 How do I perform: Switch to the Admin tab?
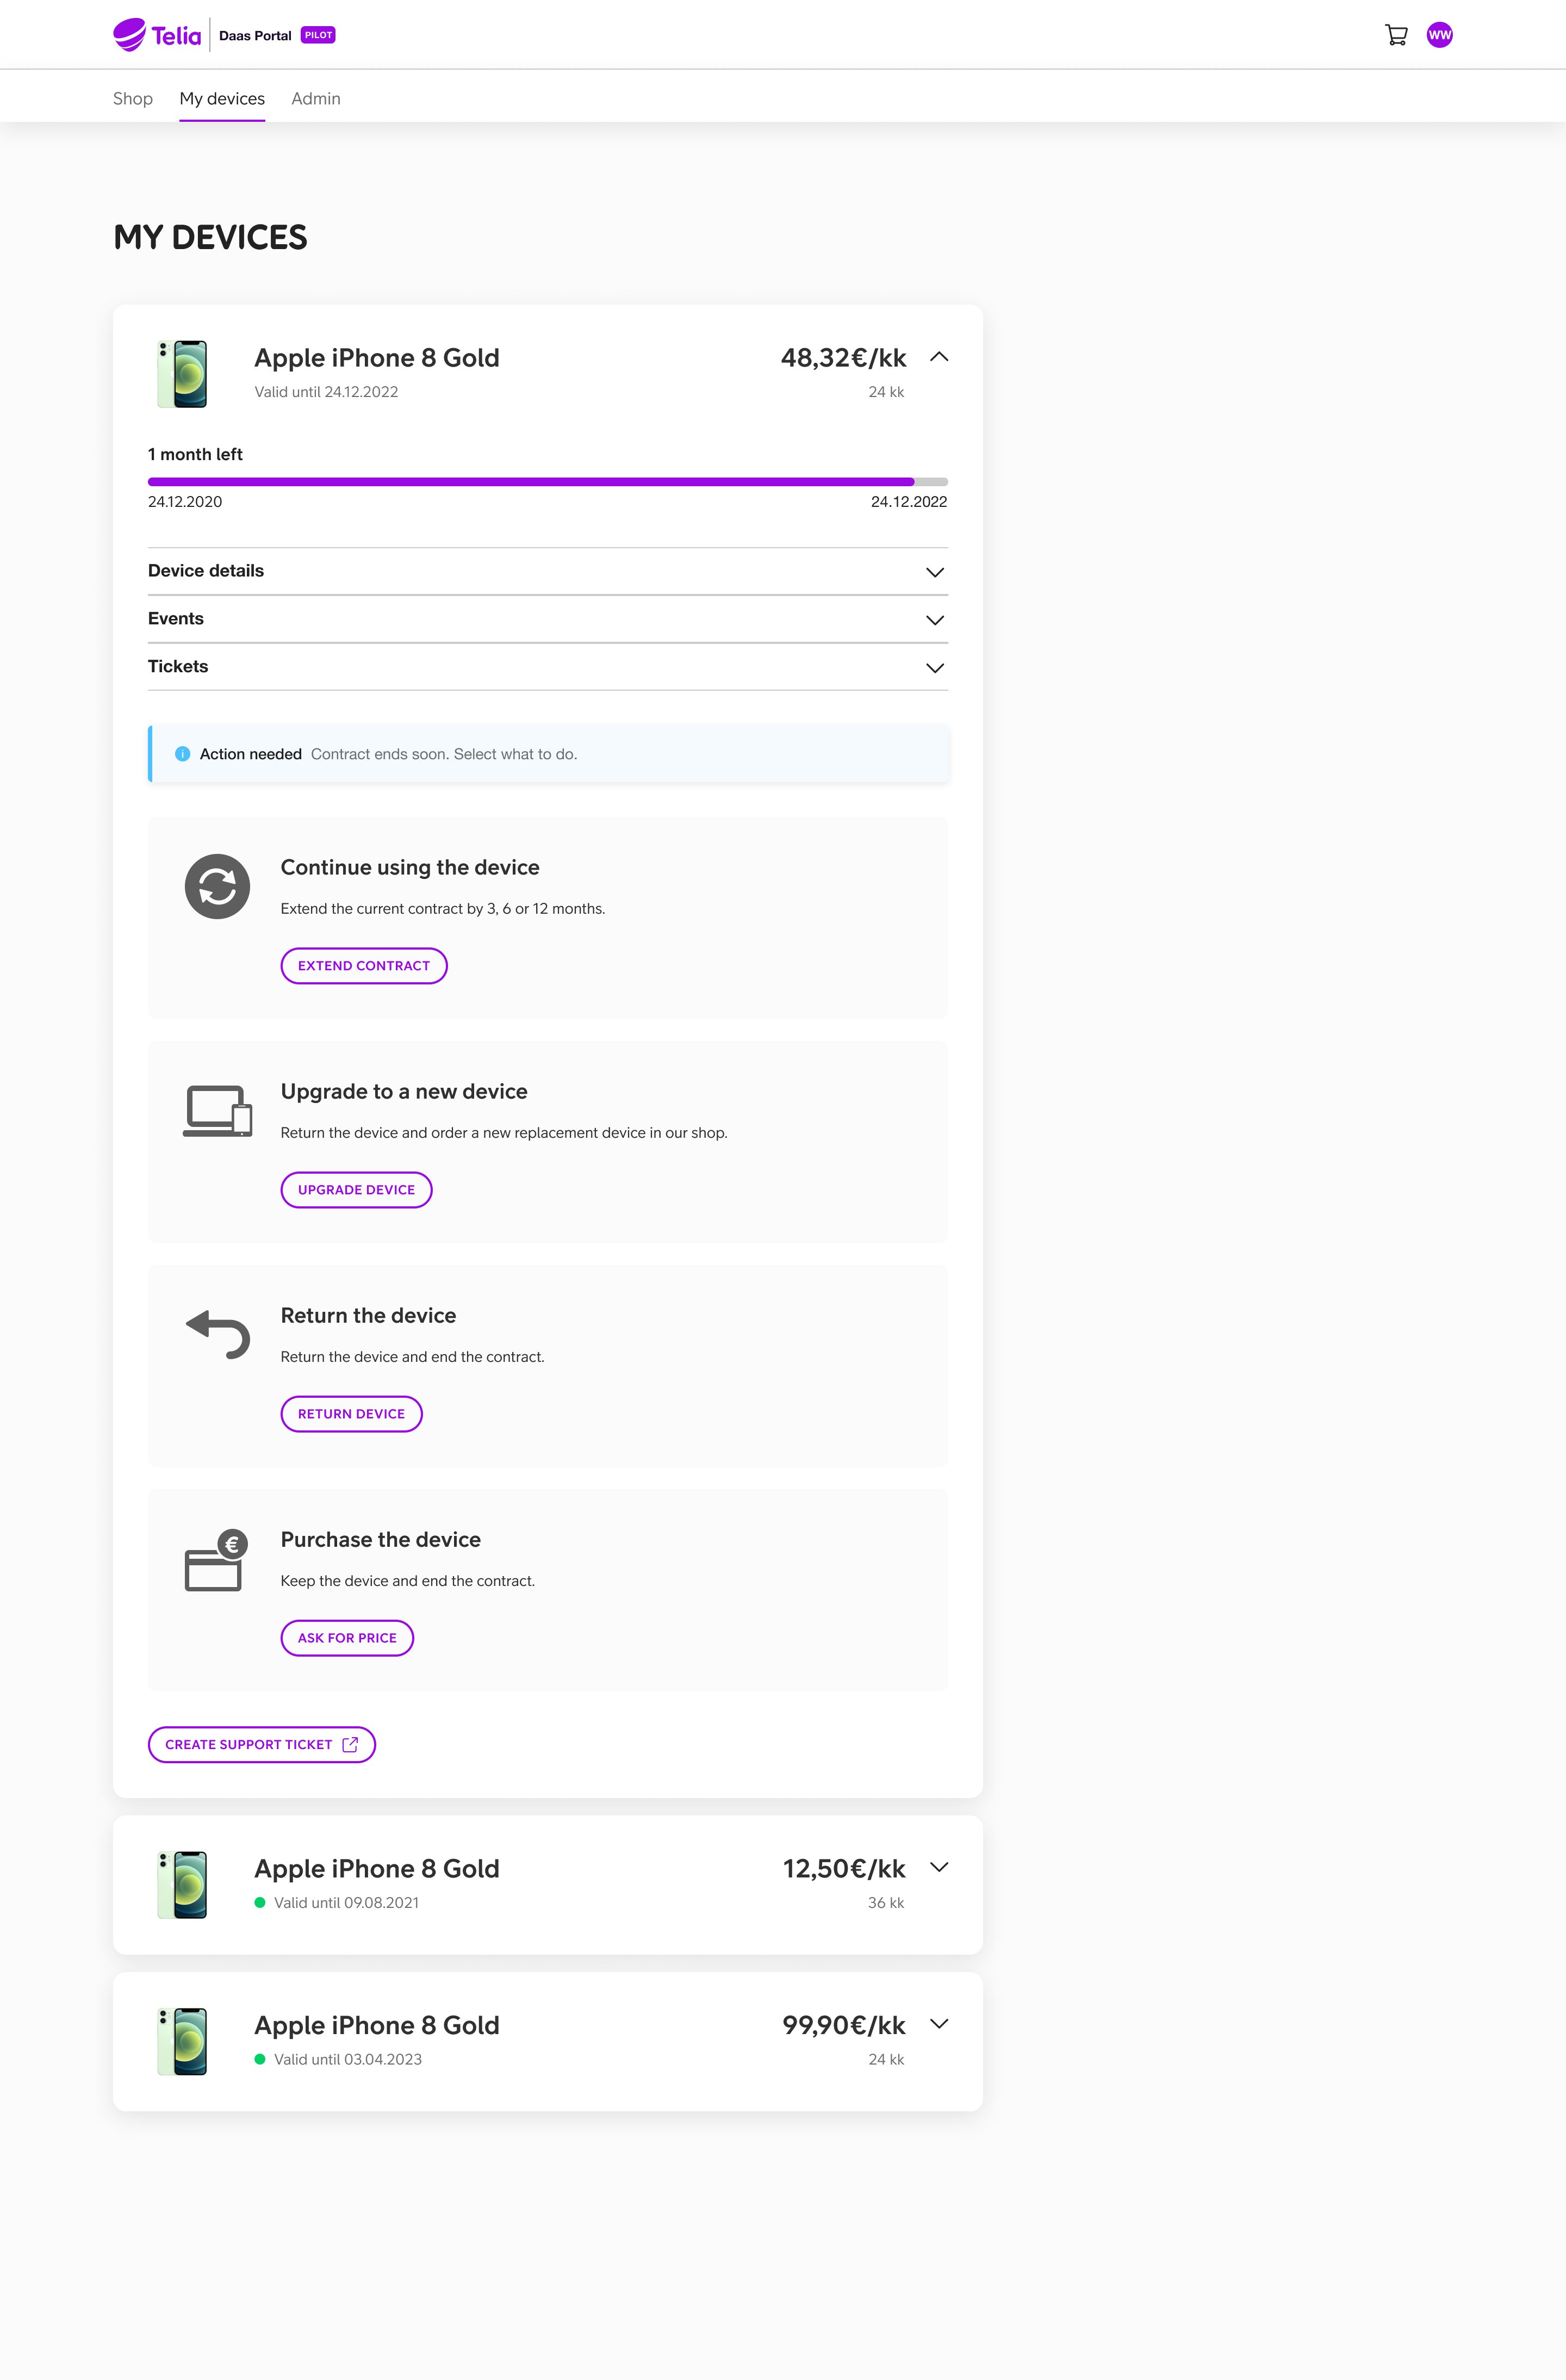point(316,98)
